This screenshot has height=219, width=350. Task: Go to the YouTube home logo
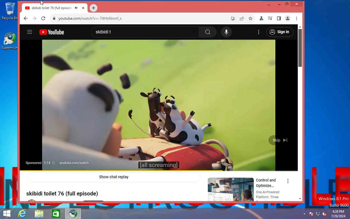point(52,32)
